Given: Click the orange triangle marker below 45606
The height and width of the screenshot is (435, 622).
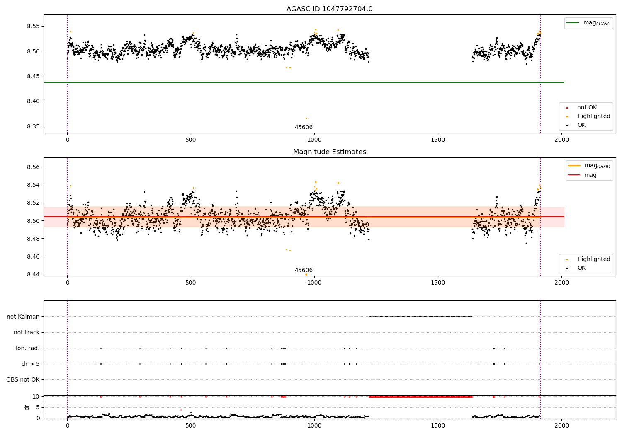Looking at the screenshot, I should 306,275.
